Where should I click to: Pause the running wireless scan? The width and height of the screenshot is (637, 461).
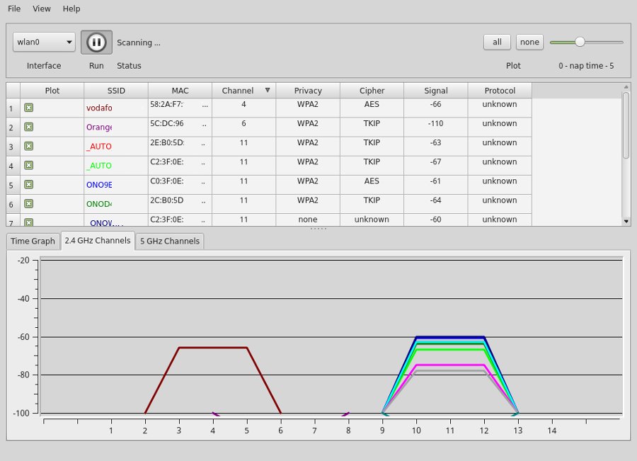pos(96,42)
